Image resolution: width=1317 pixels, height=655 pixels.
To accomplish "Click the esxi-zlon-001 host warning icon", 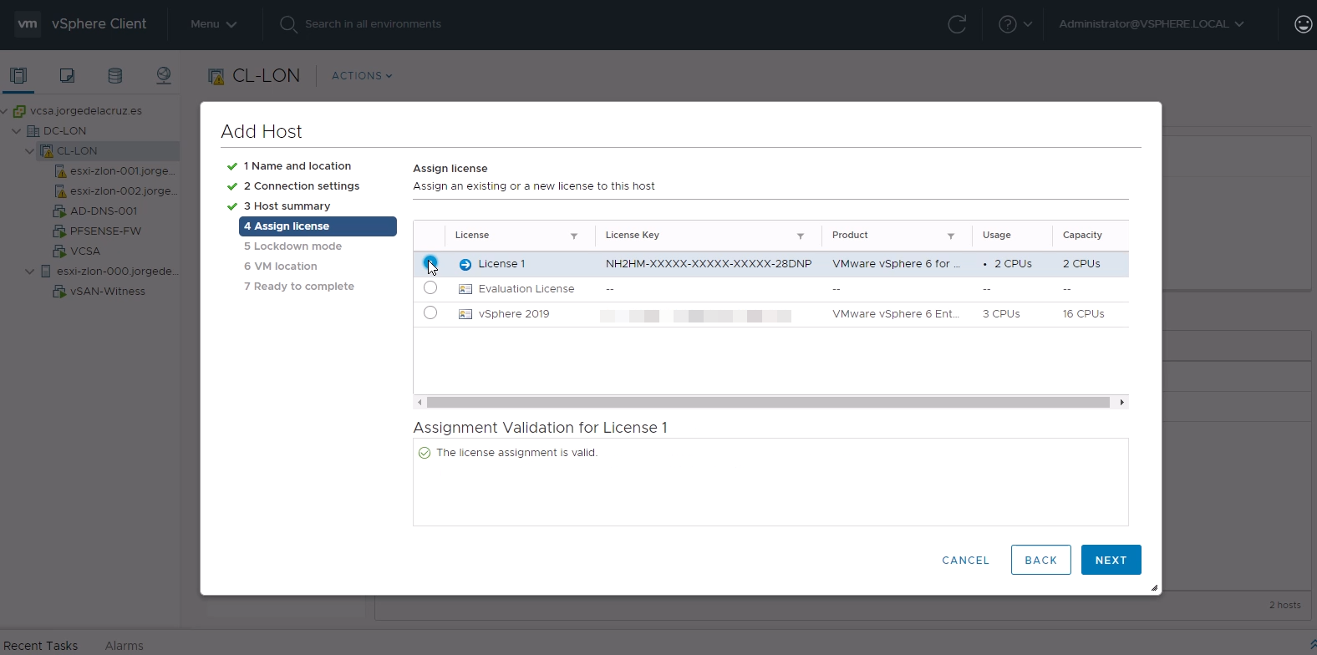I will click(60, 171).
